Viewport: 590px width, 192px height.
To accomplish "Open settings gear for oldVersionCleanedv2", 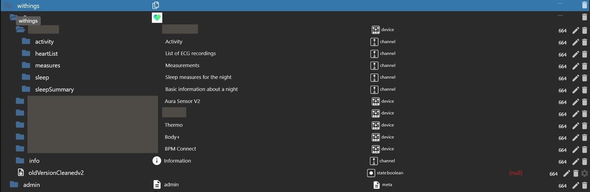I will pyautogui.click(x=584, y=173).
